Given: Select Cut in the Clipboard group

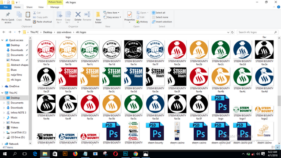Looking at the screenshot, I should tap(37, 13).
